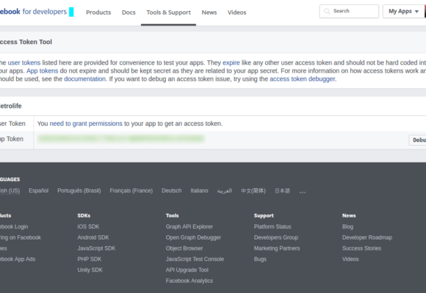Choose Italiano language
This screenshot has width=426, height=293.
click(x=199, y=190)
